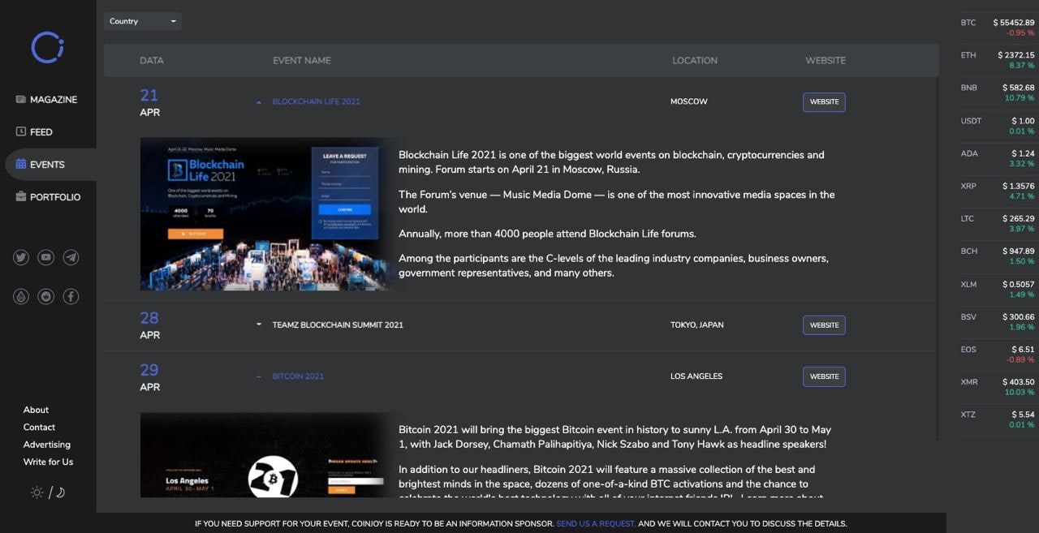Click the LOCATION column header
This screenshot has width=1039, height=533.
[x=695, y=61]
